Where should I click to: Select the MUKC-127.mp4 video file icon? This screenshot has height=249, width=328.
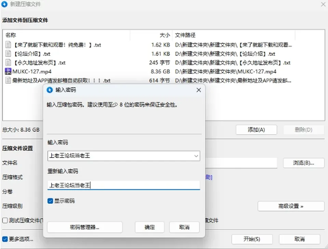(8, 71)
